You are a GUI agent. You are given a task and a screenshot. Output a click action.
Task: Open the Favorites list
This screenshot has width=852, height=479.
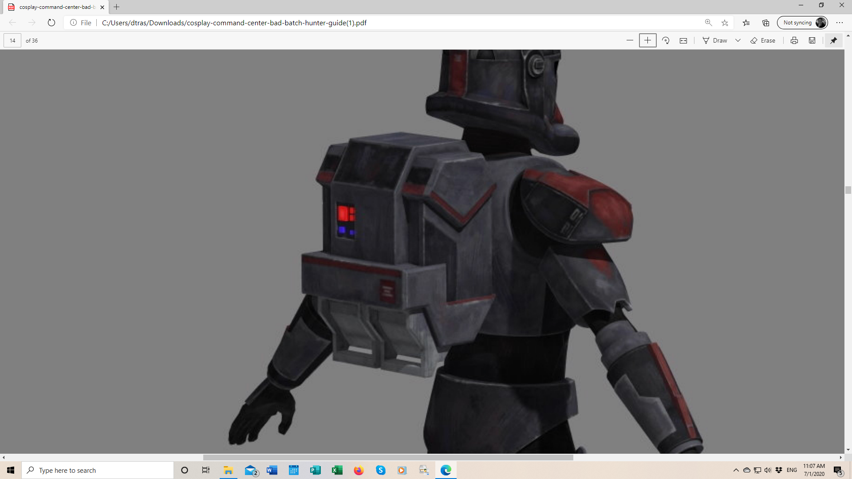[x=746, y=23]
